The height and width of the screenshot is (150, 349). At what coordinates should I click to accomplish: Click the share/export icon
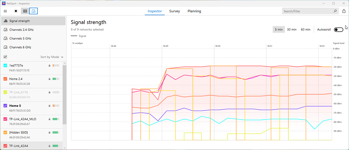click(344, 11)
